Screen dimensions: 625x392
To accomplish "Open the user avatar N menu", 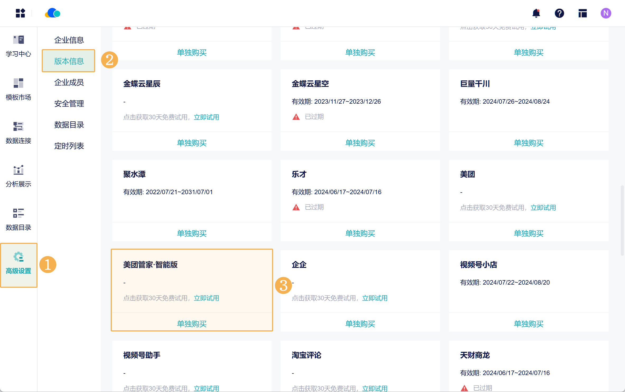I will click(x=606, y=13).
